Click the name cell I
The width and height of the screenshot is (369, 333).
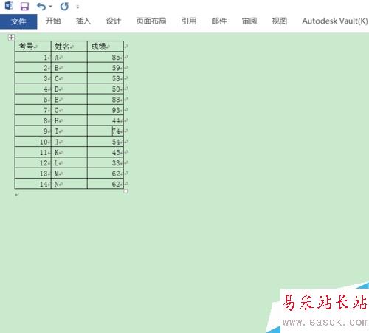point(69,131)
